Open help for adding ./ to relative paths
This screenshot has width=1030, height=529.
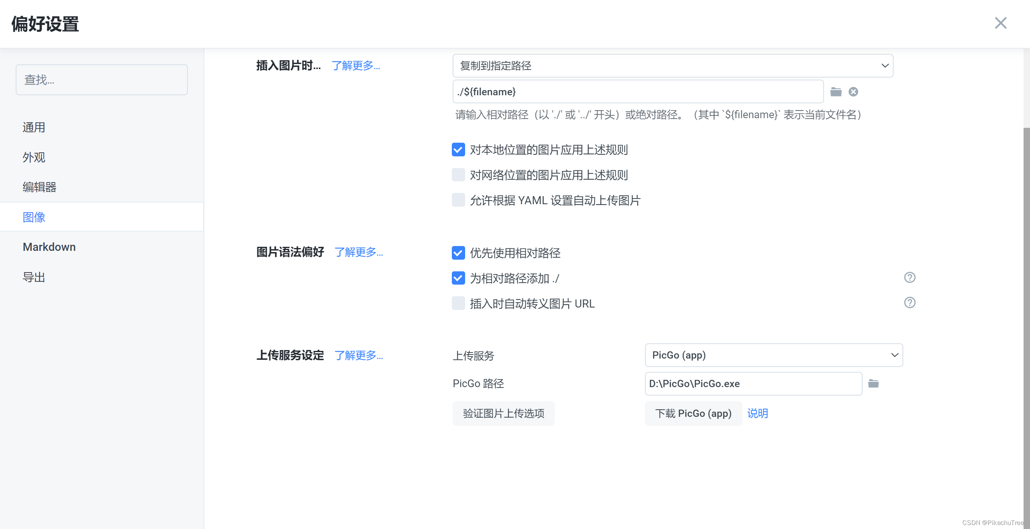(x=909, y=277)
